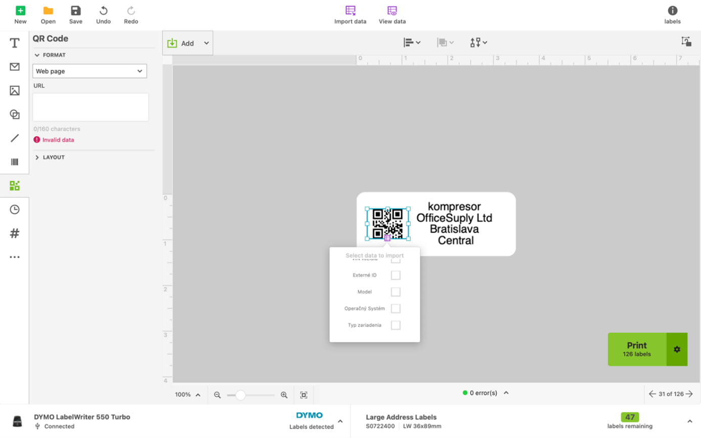Image resolution: width=701 pixels, height=438 pixels.
Task: Open View data
Action: [392, 15]
